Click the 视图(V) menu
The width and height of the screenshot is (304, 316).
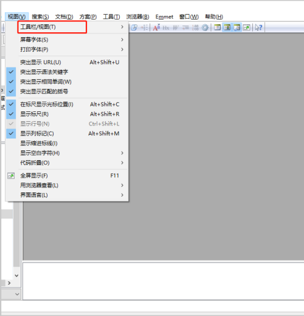16,16
